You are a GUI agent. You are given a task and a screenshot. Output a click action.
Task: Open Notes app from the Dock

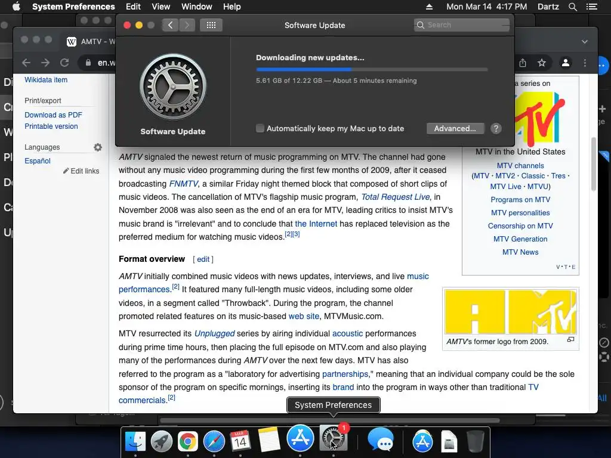point(269,440)
